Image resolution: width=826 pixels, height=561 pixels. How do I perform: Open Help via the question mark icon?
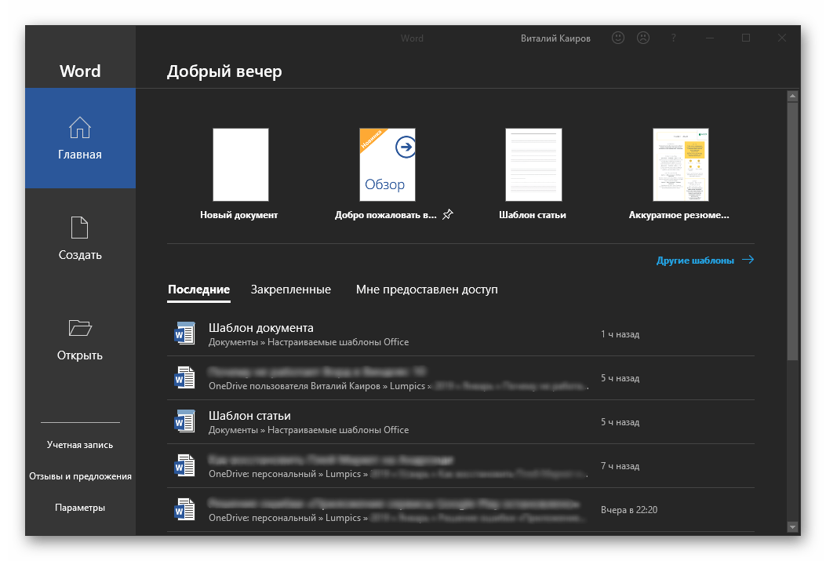(x=672, y=37)
